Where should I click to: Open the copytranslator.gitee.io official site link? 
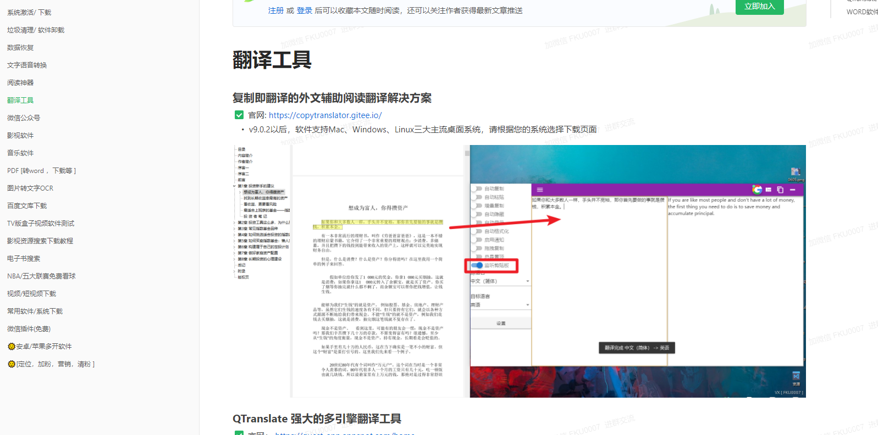[325, 115]
